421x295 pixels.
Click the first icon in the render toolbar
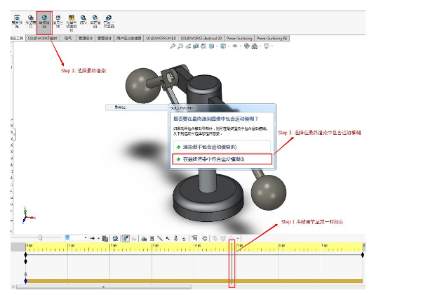(17, 20)
